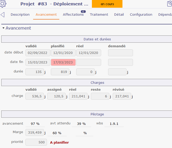This screenshot has width=172, height=148.
Task: Click the validated start date field 02/09/2022
Action: pyautogui.click(x=37, y=53)
